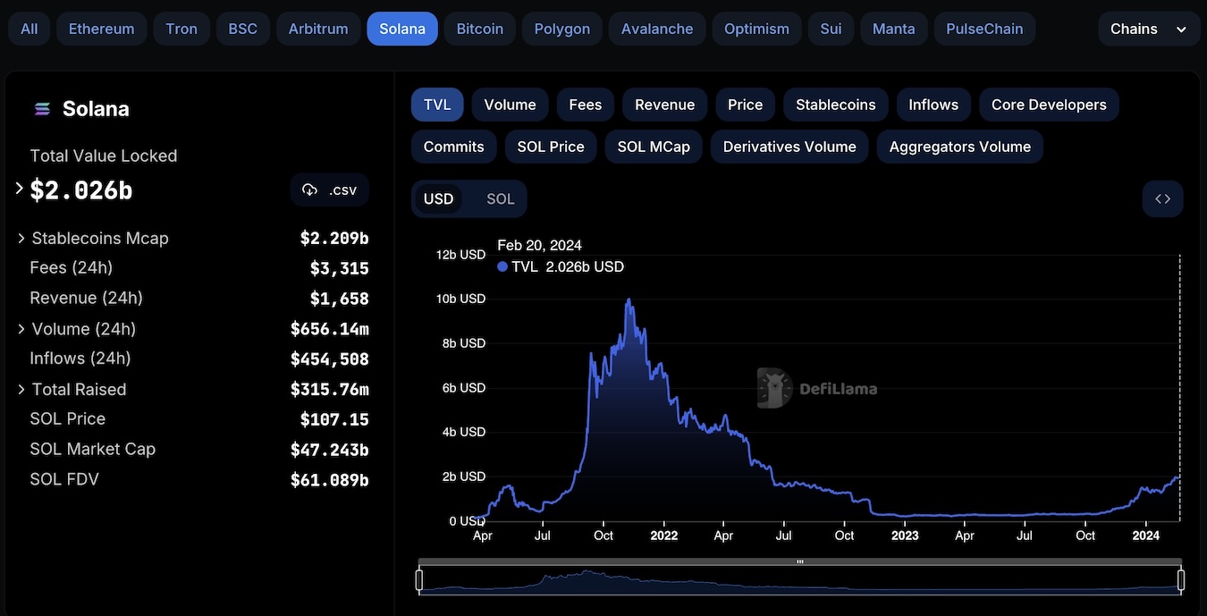Switch to the Manta chain
The image size is (1207, 616).
(x=894, y=29)
